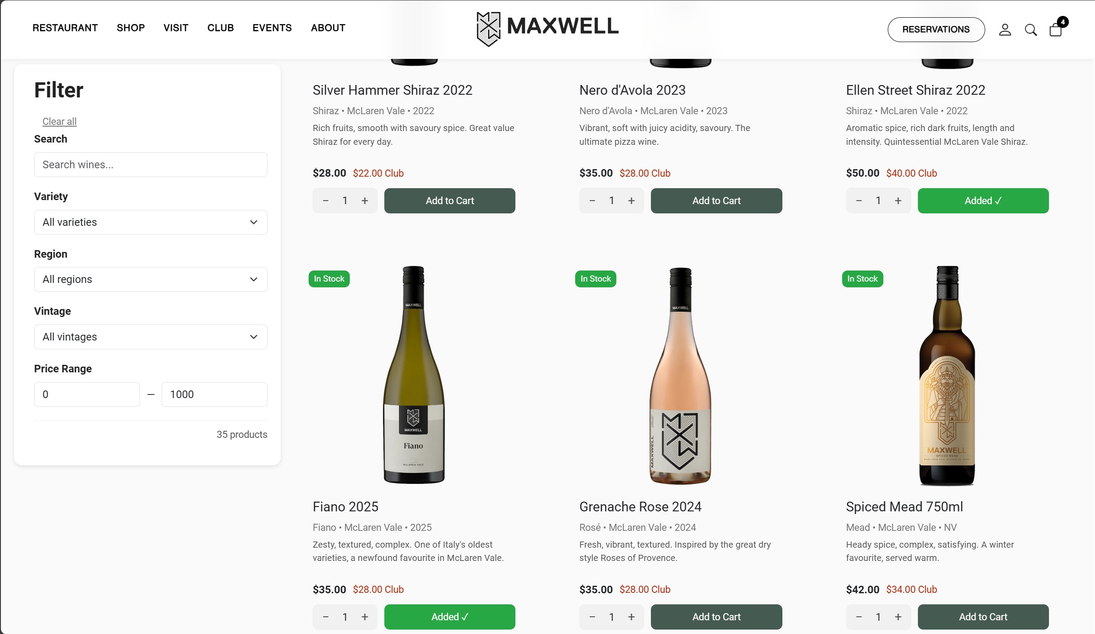Increase quantity for Ellen Street Shiraz 2022
This screenshot has height=634, width=1095.
coord(898,201)
